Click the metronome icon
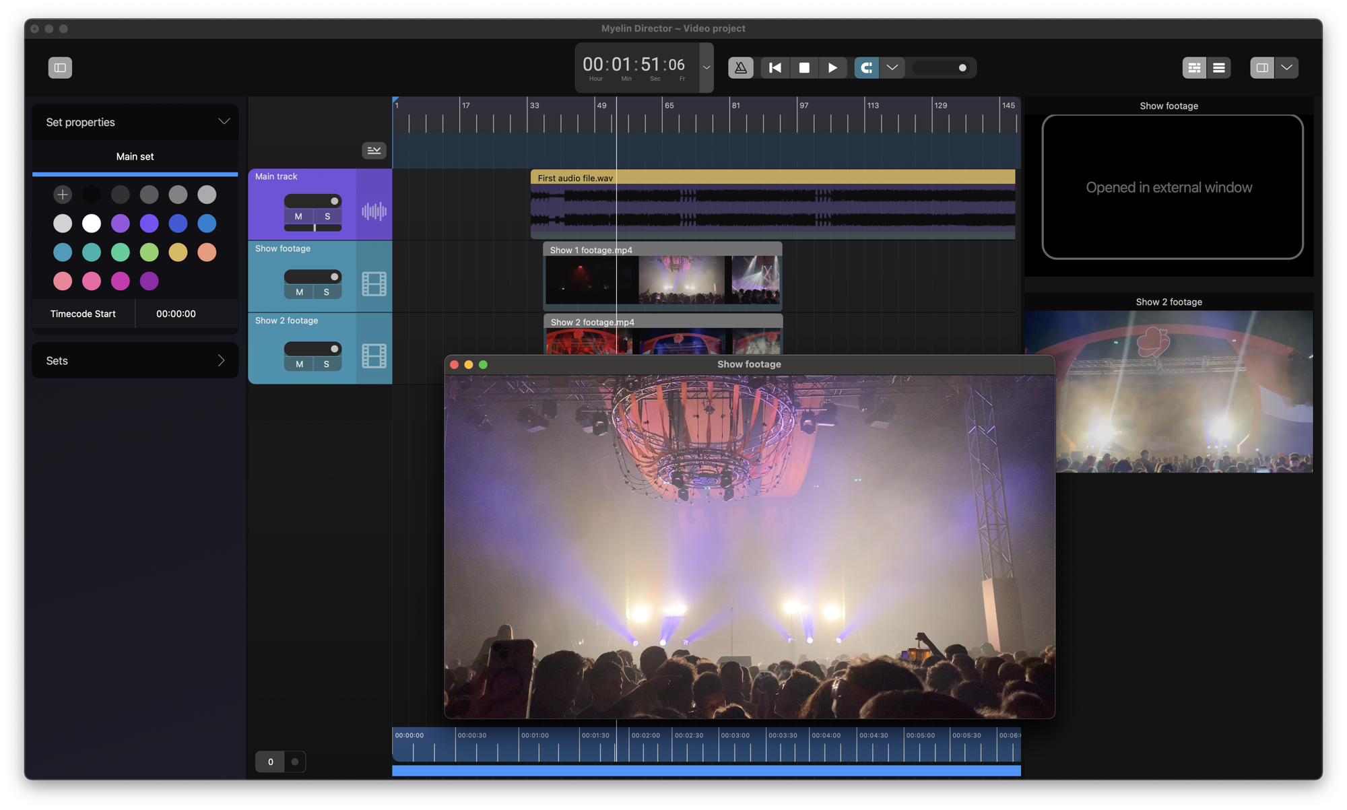The height and width of the screenshot is (810, 1347). (740, 67)
